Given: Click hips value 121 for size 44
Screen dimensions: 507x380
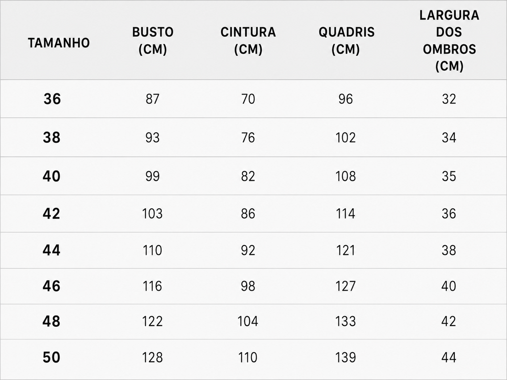Looking at the screenshot, I should [346, 250].
